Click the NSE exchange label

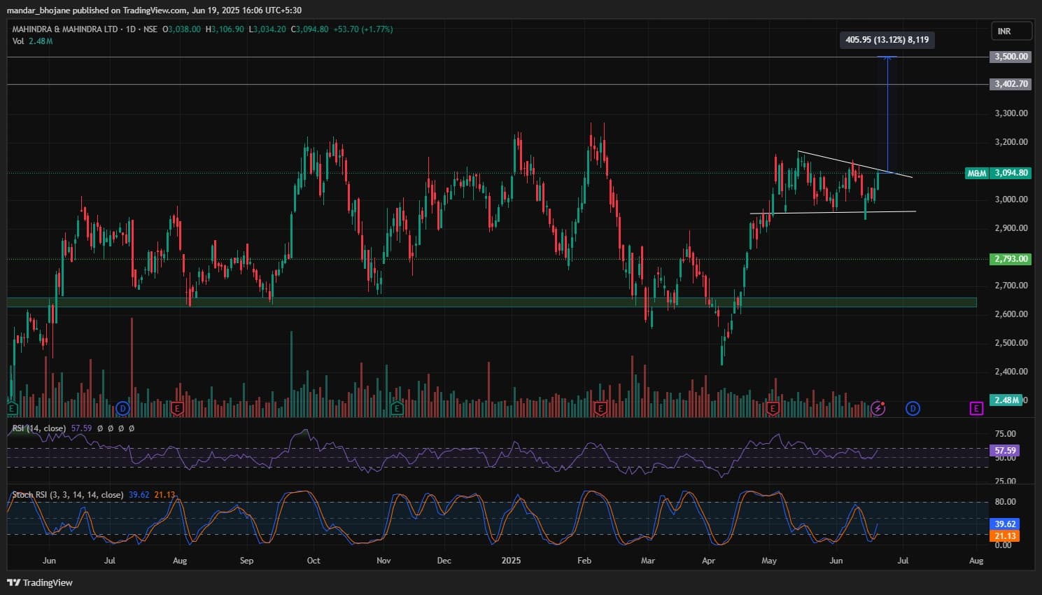click(150, 29)
